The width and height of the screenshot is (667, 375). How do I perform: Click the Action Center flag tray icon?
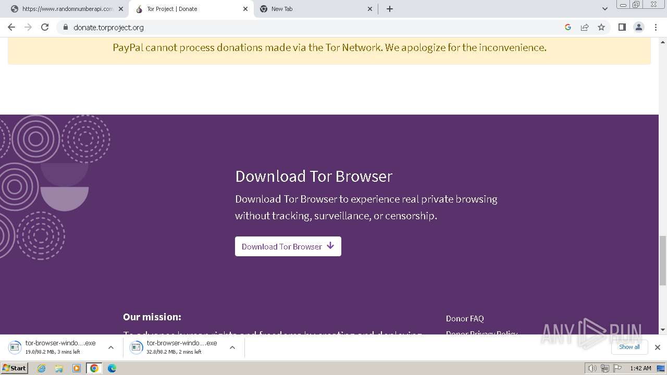click(617, 368)
